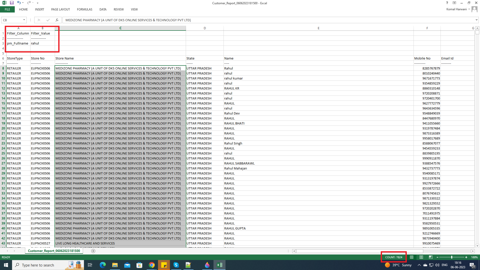Switch to Page Layout view icon
The width and height of the screenshot is (480, 270).
pos(421,257)
